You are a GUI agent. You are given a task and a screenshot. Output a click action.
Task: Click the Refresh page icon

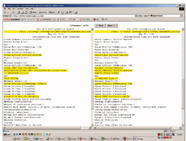22,12
